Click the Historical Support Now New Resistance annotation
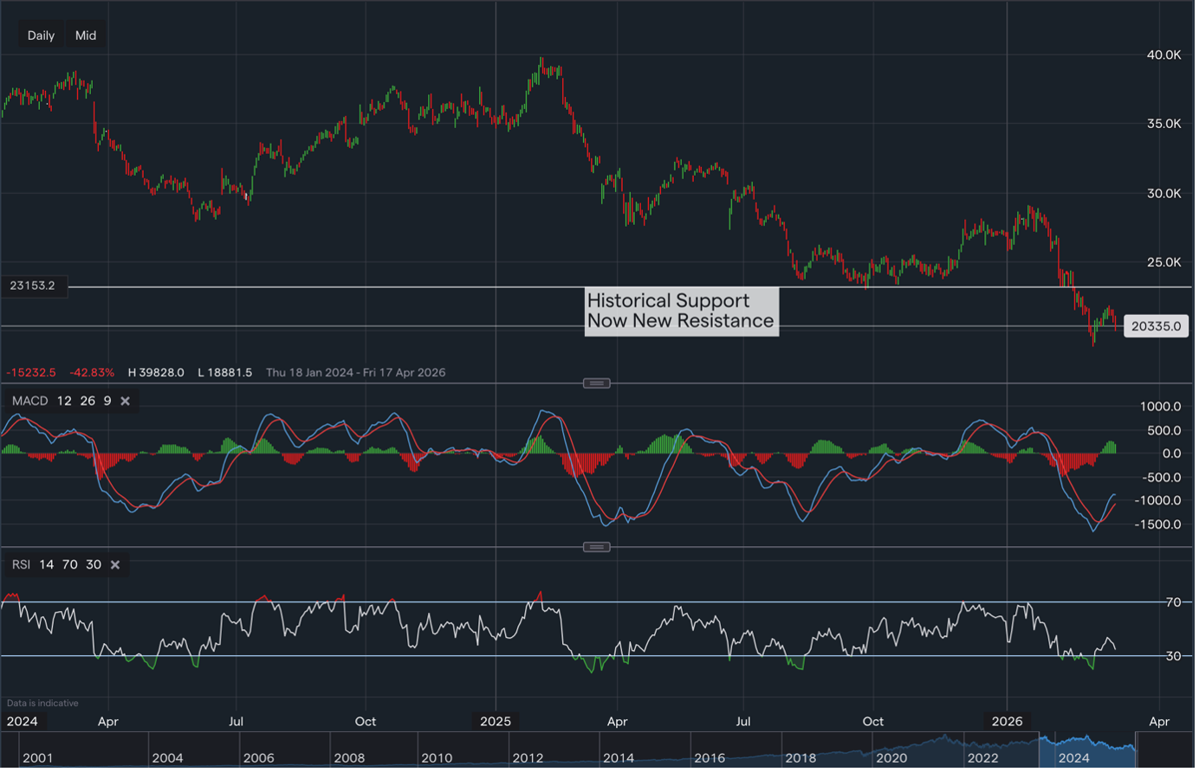The height and width of the screenshot is (772, 1199). point(681,311)
